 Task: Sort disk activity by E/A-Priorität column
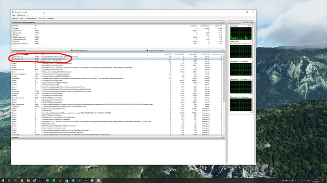pos(206,54)
